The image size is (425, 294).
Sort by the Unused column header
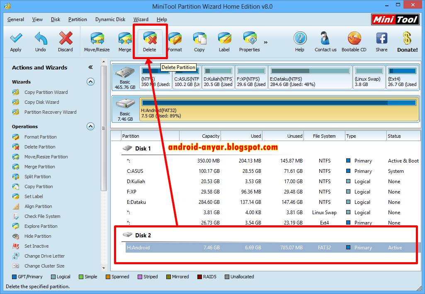[x=283, y=136]
